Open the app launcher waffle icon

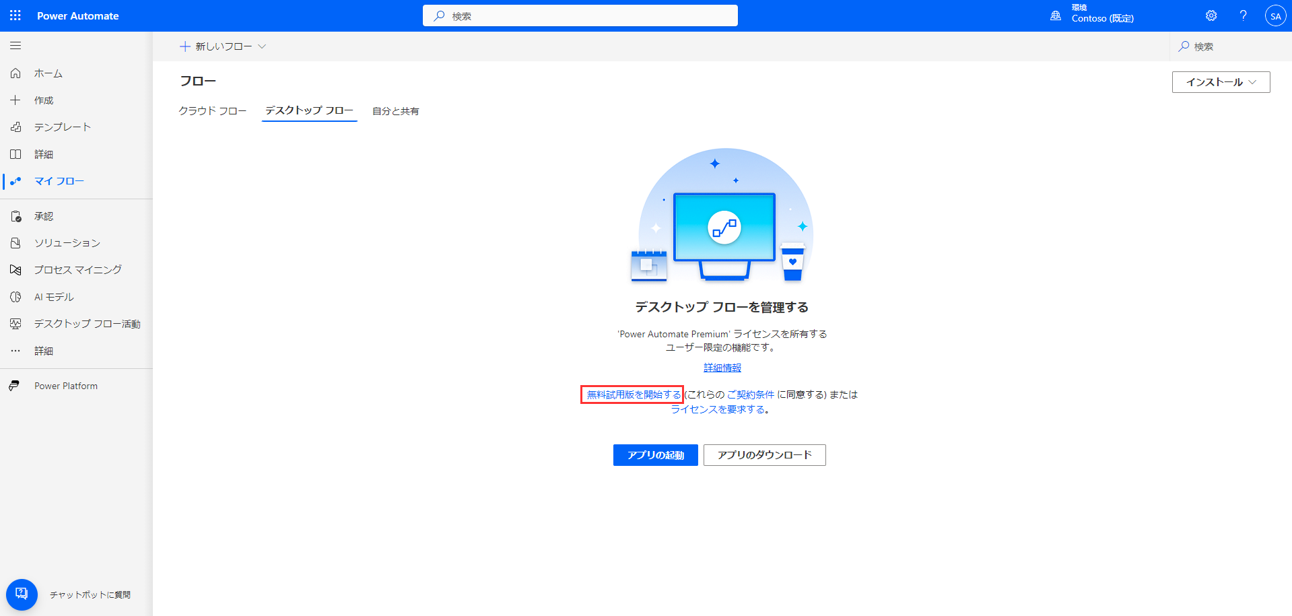pos(15,15)
